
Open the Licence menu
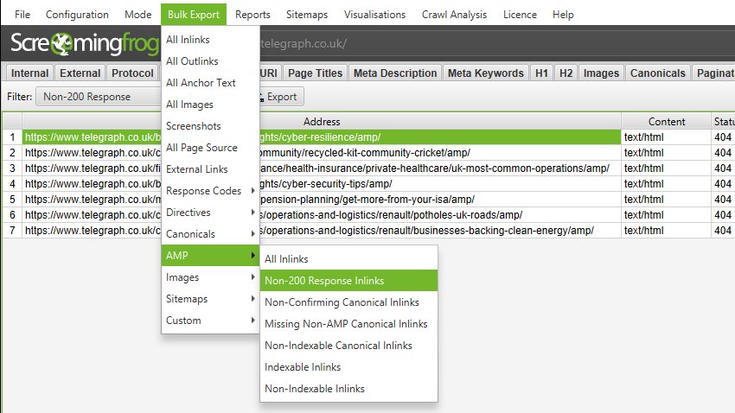pyautogui.click(x=520, y=15)
